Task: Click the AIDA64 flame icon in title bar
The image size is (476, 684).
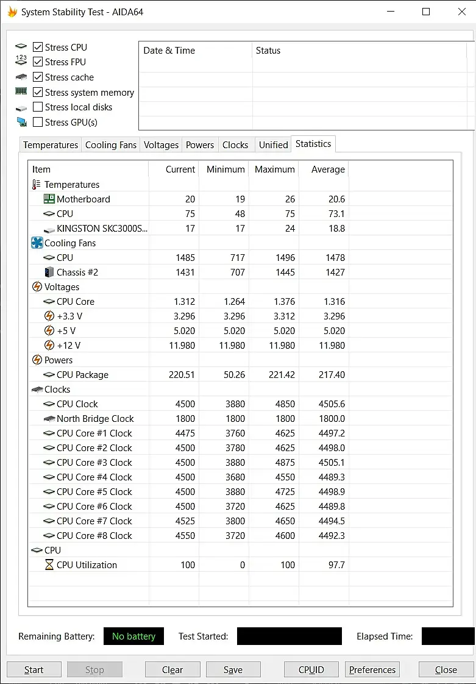Action: pyautogui.click(x=12, y=12)
